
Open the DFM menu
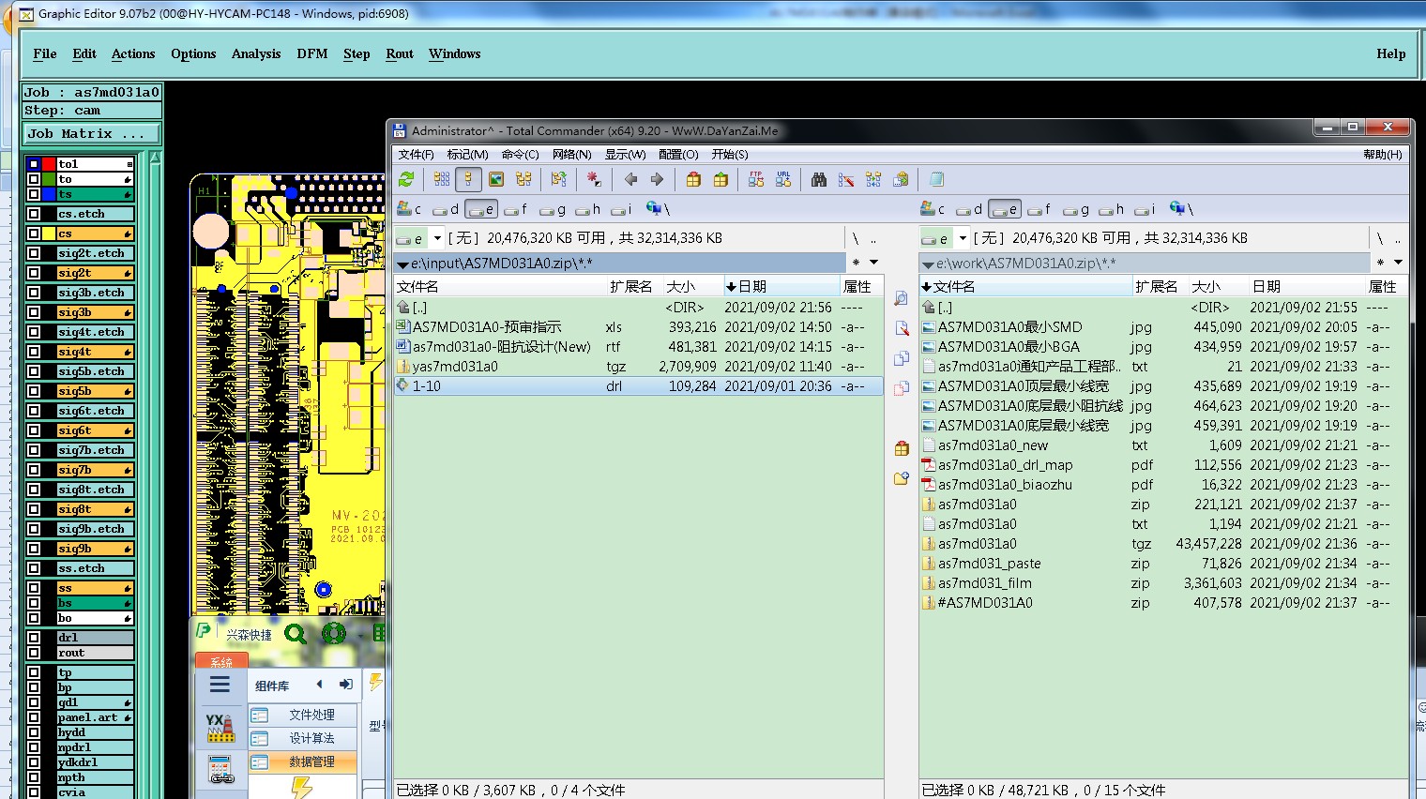(312, 53)
